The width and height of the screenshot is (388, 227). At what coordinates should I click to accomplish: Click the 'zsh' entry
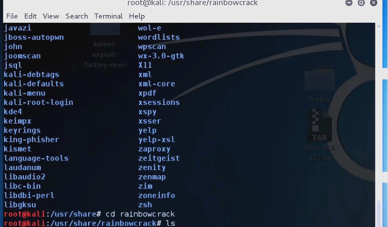pyautogui.click(x=145, y=205)
